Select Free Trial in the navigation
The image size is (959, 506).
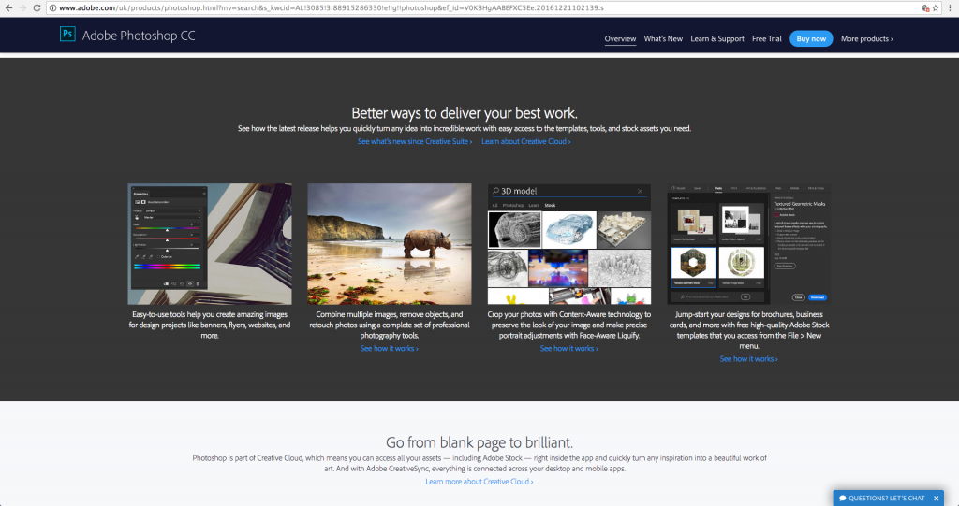click(767, 38)
